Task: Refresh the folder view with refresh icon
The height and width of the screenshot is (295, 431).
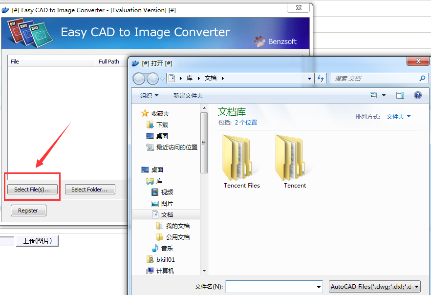Action: tap(321, 79)
